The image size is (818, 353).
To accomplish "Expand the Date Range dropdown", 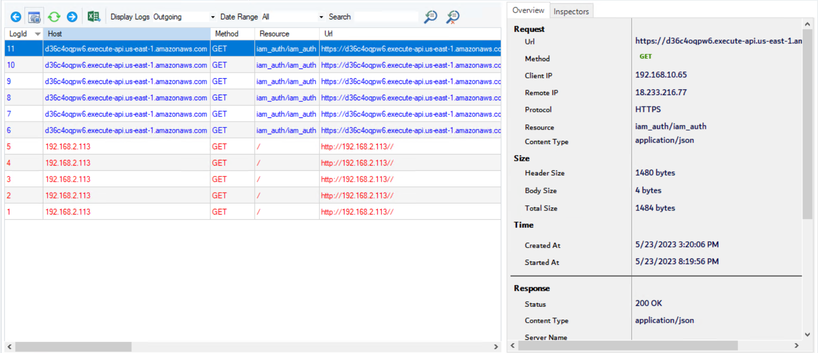I will tap(321, 17).
